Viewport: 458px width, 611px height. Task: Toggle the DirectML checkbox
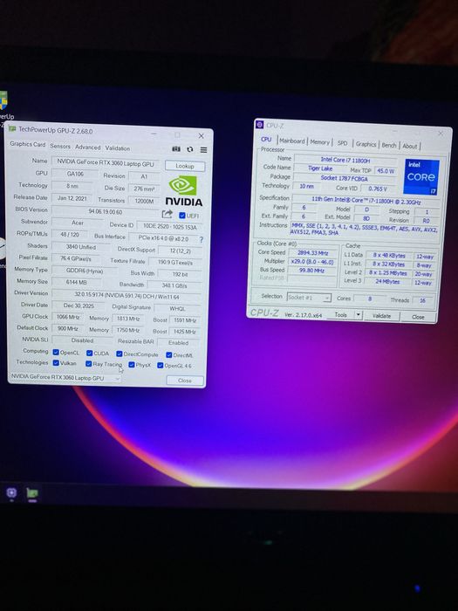coord(168,355)
